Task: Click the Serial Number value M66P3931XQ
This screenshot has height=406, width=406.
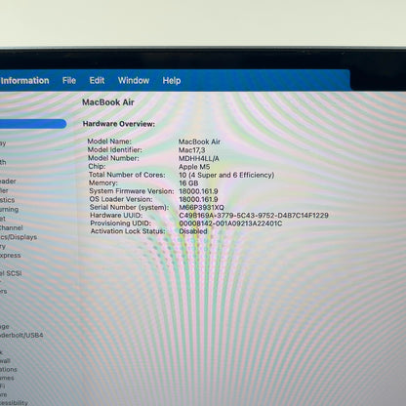Action: tap(201, 207)
